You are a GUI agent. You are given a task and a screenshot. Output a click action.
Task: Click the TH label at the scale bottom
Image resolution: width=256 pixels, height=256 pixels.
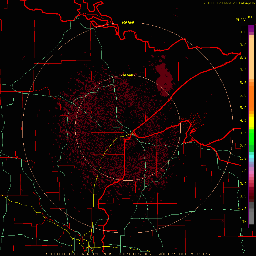(244, 222)
